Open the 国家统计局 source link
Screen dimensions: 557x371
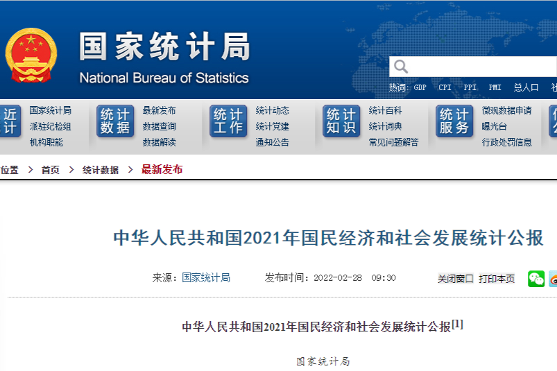coord(206,277)
